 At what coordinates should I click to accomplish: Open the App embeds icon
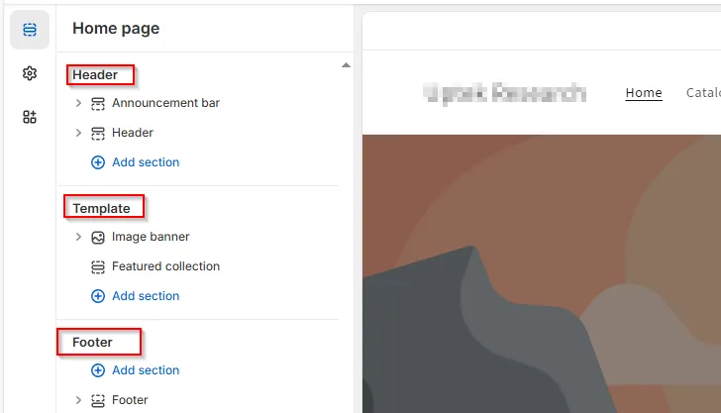30,117
